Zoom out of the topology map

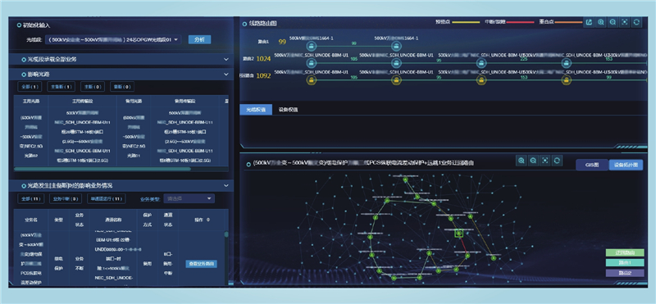point(533,161)
